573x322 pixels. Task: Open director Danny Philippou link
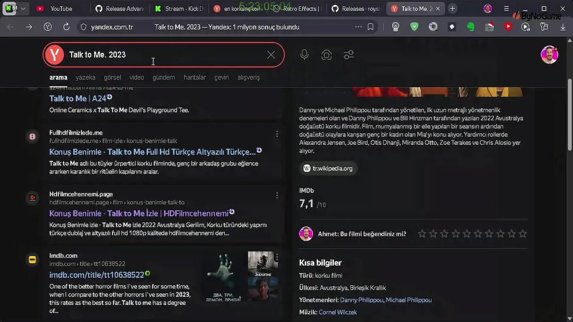click(362, 300)
